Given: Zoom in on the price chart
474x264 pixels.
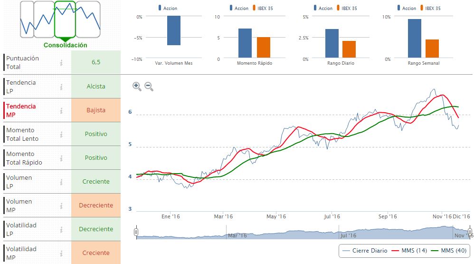Looking at the screenshot, I should (x=137, y=86).
